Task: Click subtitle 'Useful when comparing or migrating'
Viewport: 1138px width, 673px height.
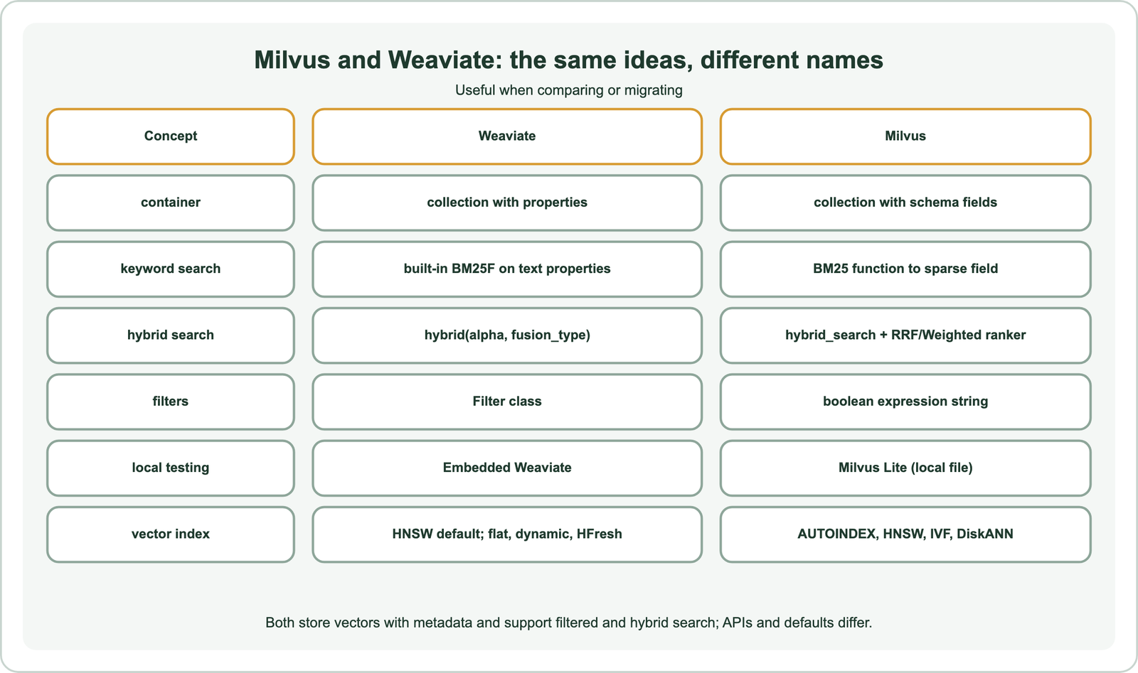Action: [569, 90]
